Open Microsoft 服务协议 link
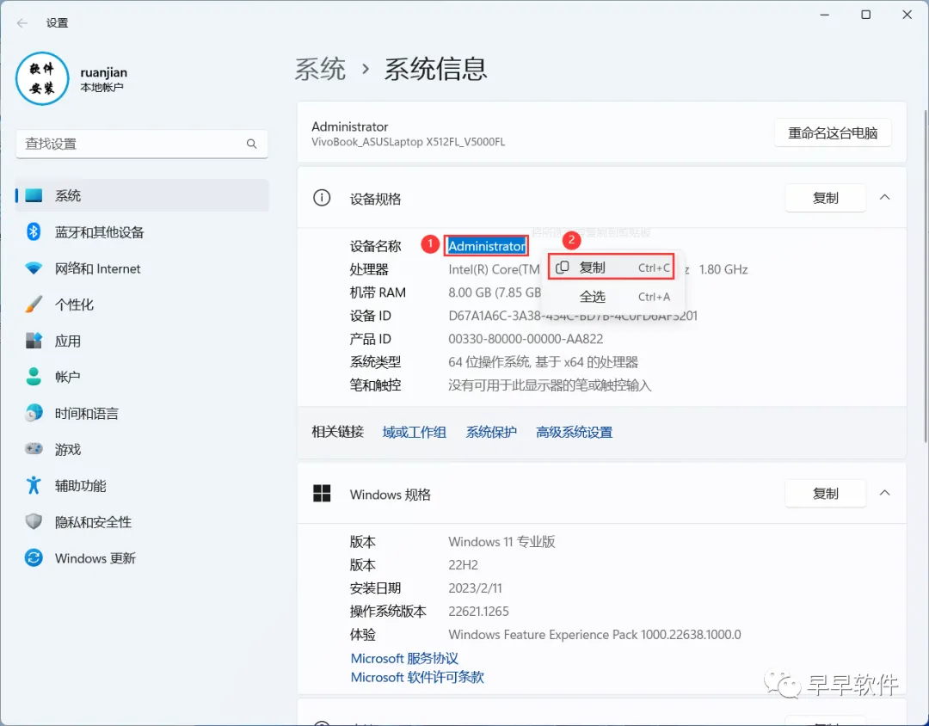929x726 pixels. (x=404, y=658)
